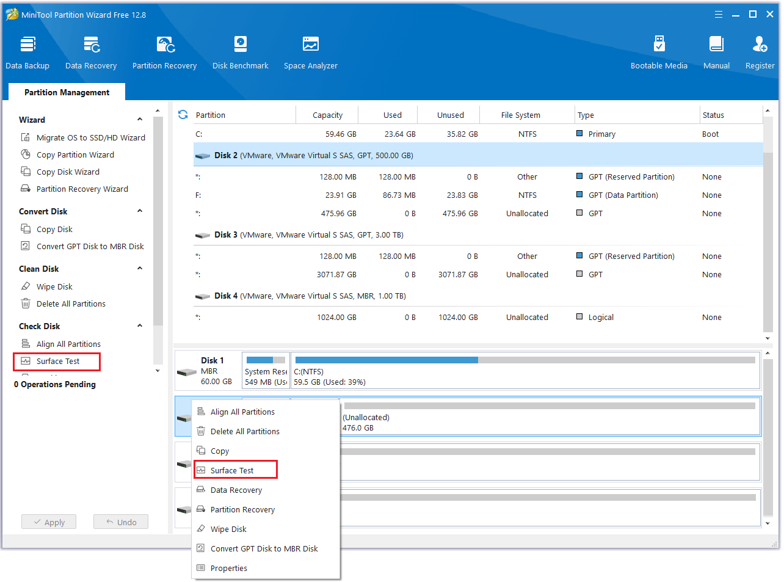Image resolution: width=784 pixels, height=582 pixels.
Task: Choose Delete All Partitions in sidebar
Action: pos(64,304)
